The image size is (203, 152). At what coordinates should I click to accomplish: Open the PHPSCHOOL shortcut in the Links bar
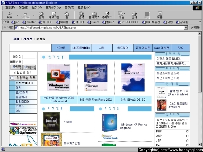[128, 22]
